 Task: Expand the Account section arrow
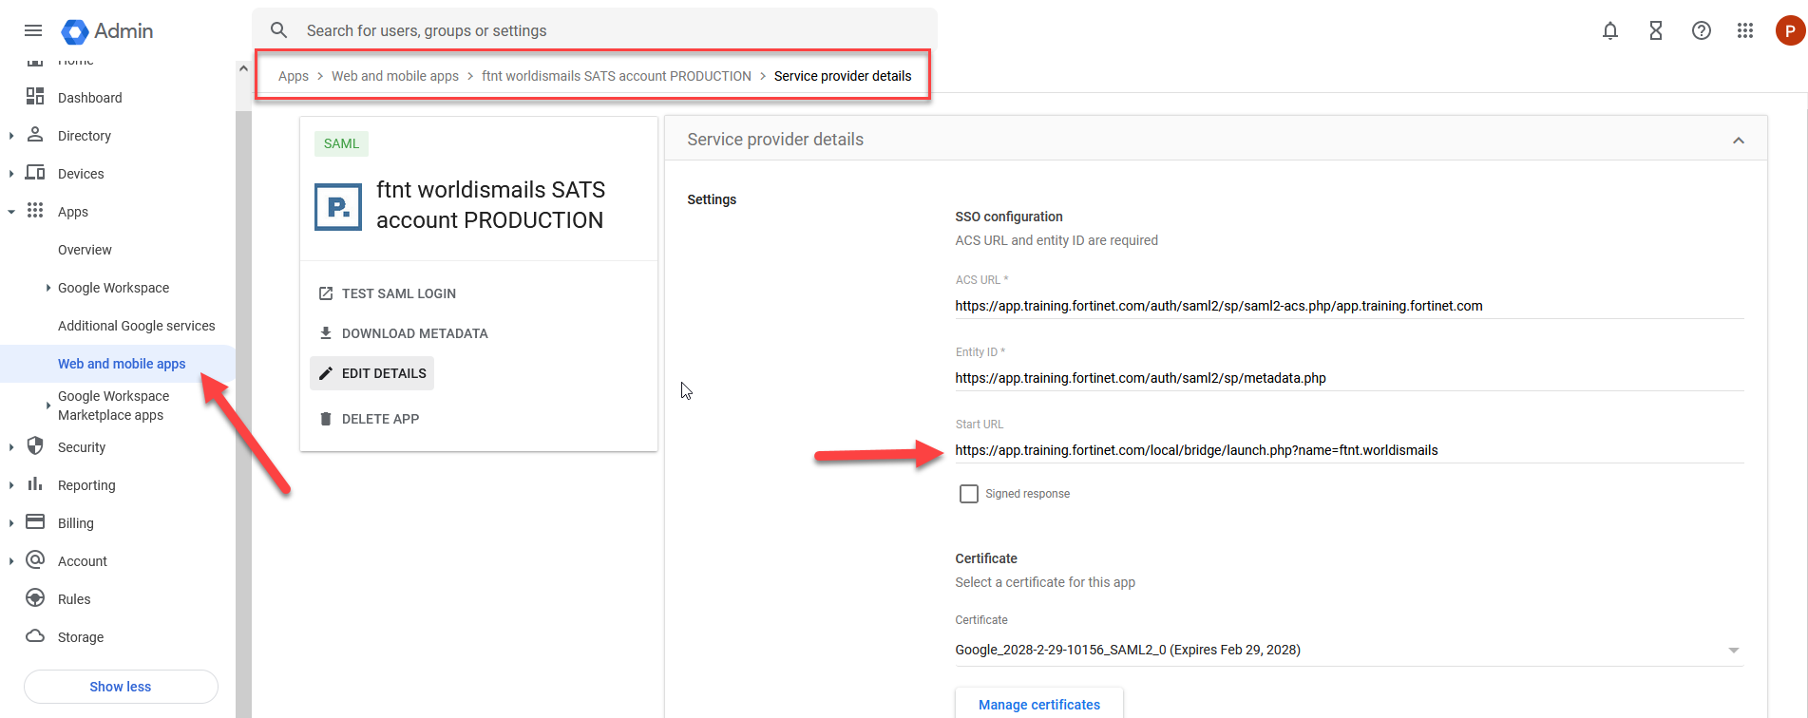(x=11, y=561)
